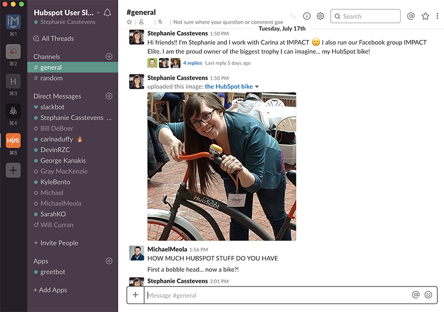Click the Apps section header

click(x=41, y=261)
